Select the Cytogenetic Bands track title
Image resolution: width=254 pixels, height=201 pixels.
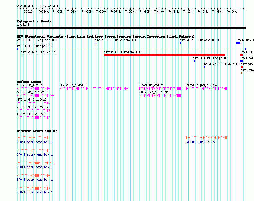point(34,21)
